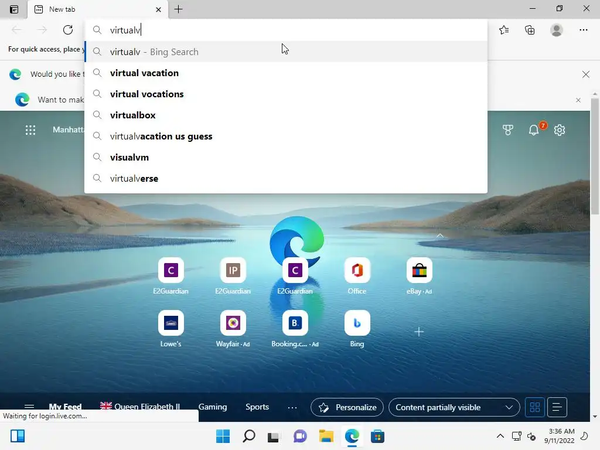Open notifications bell with 7 badge
Image resolution: width=600 pixels, height=450 pixels.
pyautogui.click(x=534, y=129)
